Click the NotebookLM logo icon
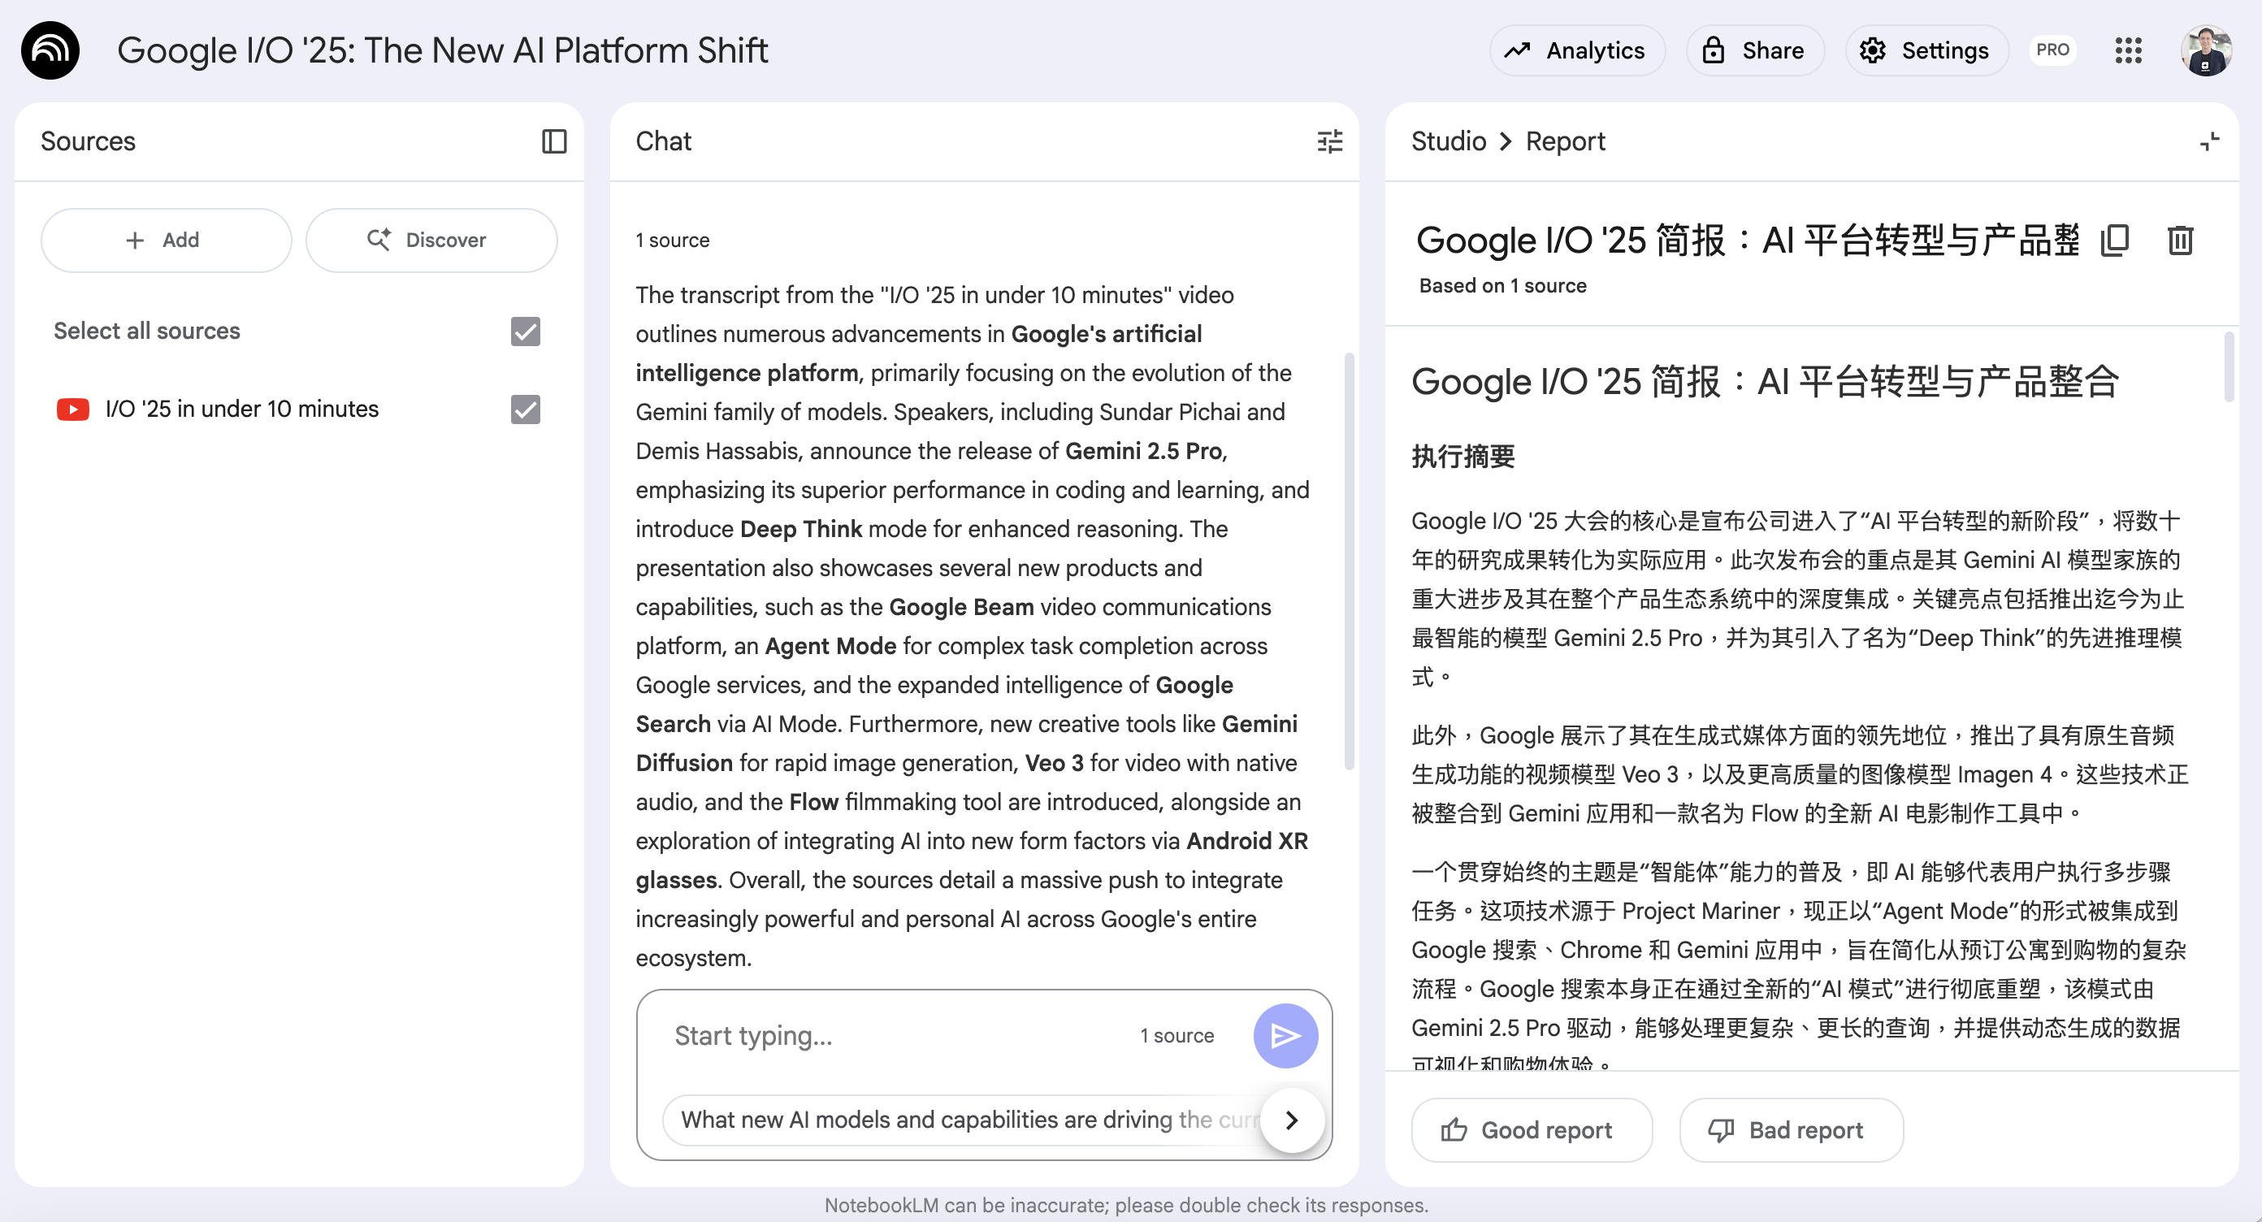Screen dimensions: 2262x1222 [x=50, y=50]
